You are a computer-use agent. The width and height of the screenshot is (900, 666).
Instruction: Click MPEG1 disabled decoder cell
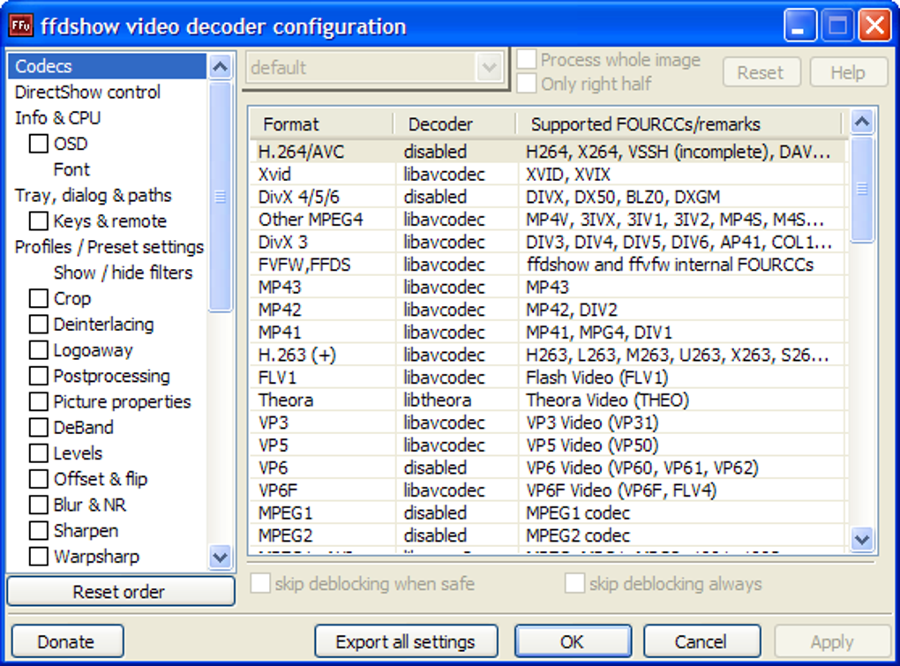point(456,513)
